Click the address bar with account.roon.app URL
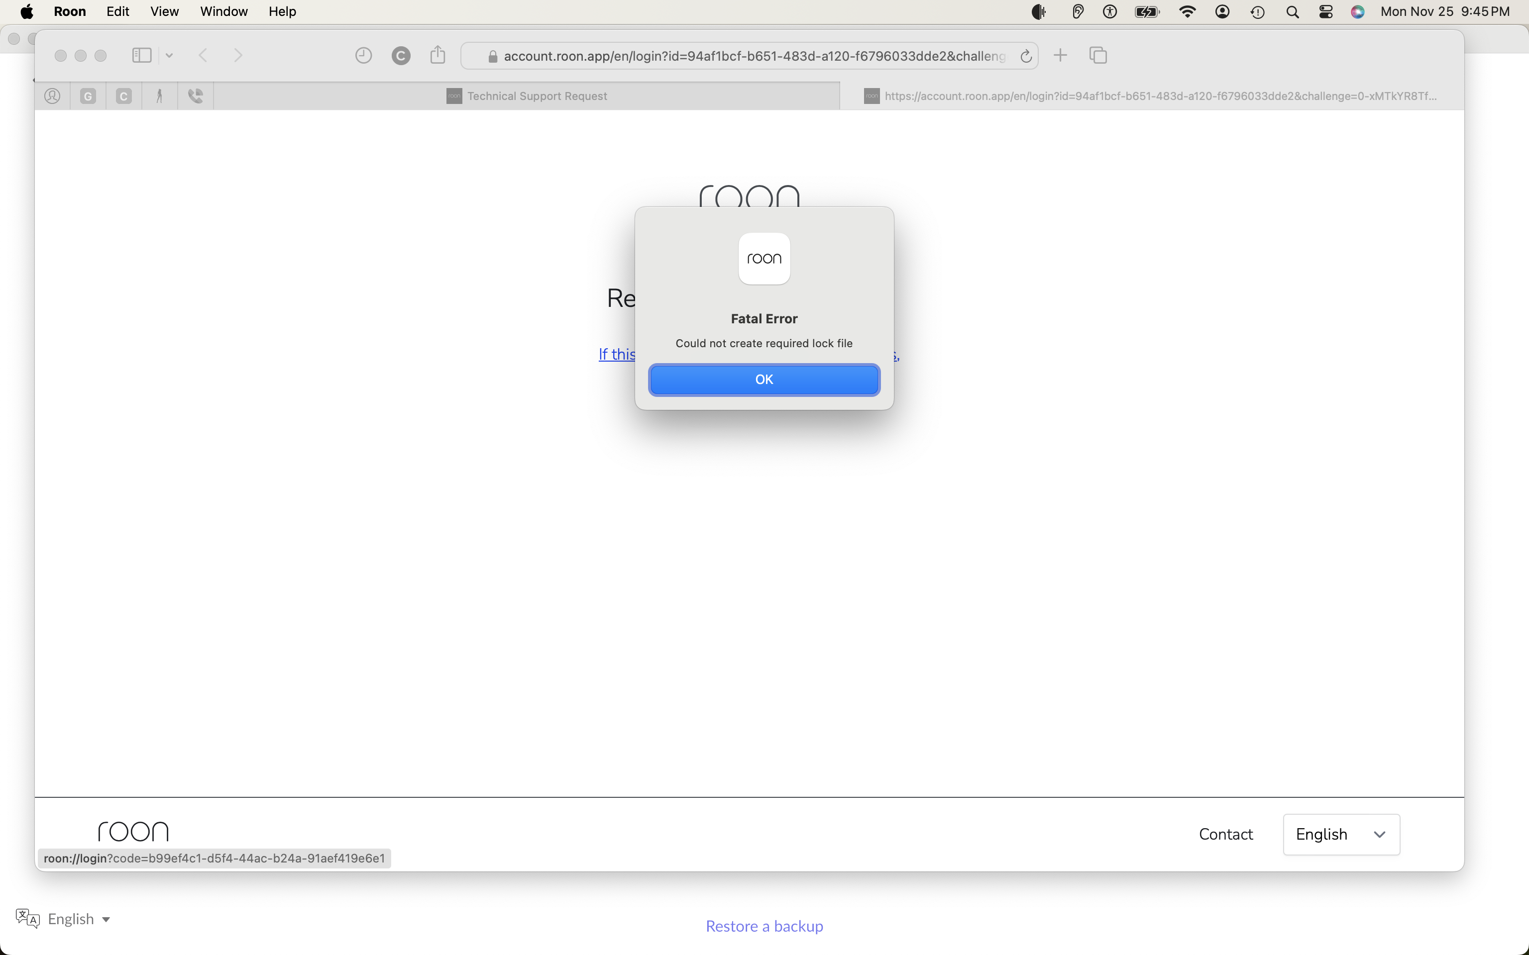Screen dimensions: 1529x955 coord(749,56)
